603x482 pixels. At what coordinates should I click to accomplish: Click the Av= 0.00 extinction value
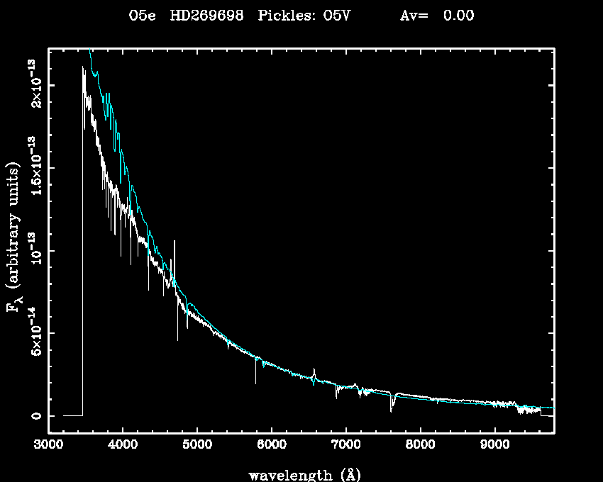click(437, 16)
